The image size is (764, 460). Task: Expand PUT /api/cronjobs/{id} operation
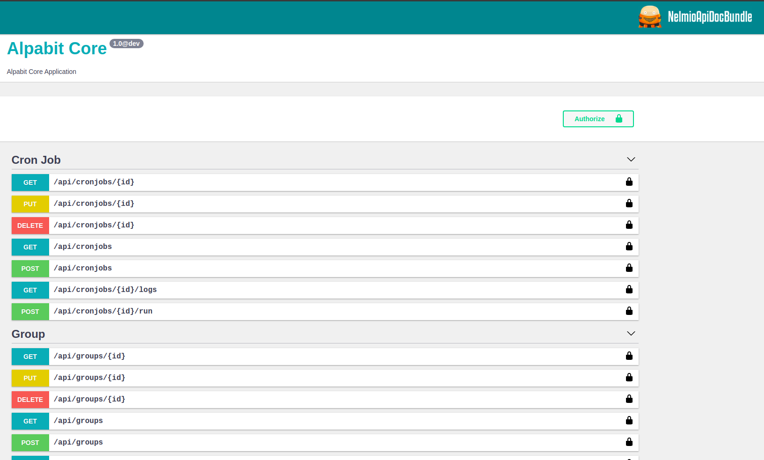(325, 204)
